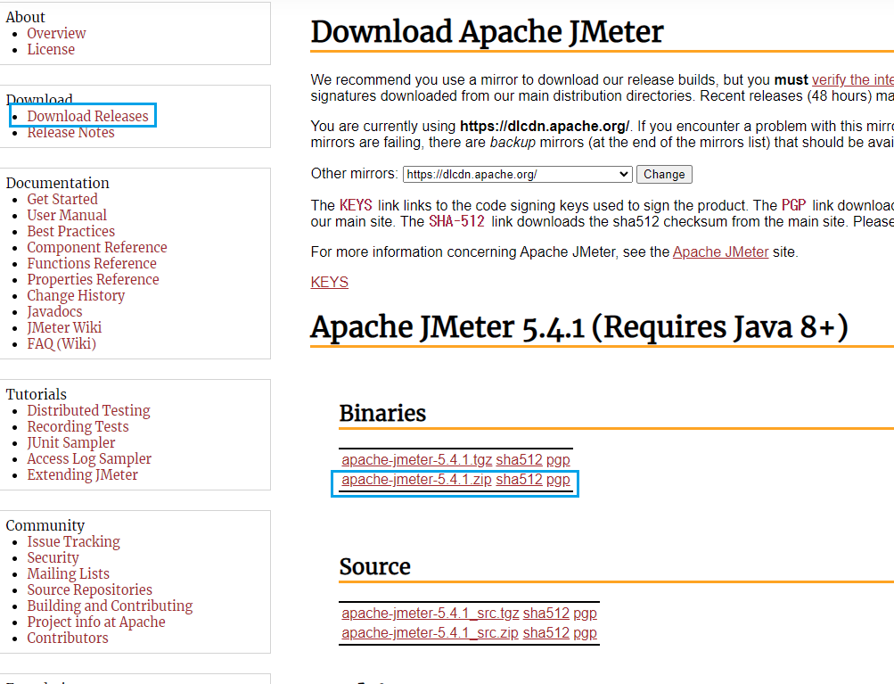894x684 pixels.
Task: Open the License page
Action: (51, 49)
